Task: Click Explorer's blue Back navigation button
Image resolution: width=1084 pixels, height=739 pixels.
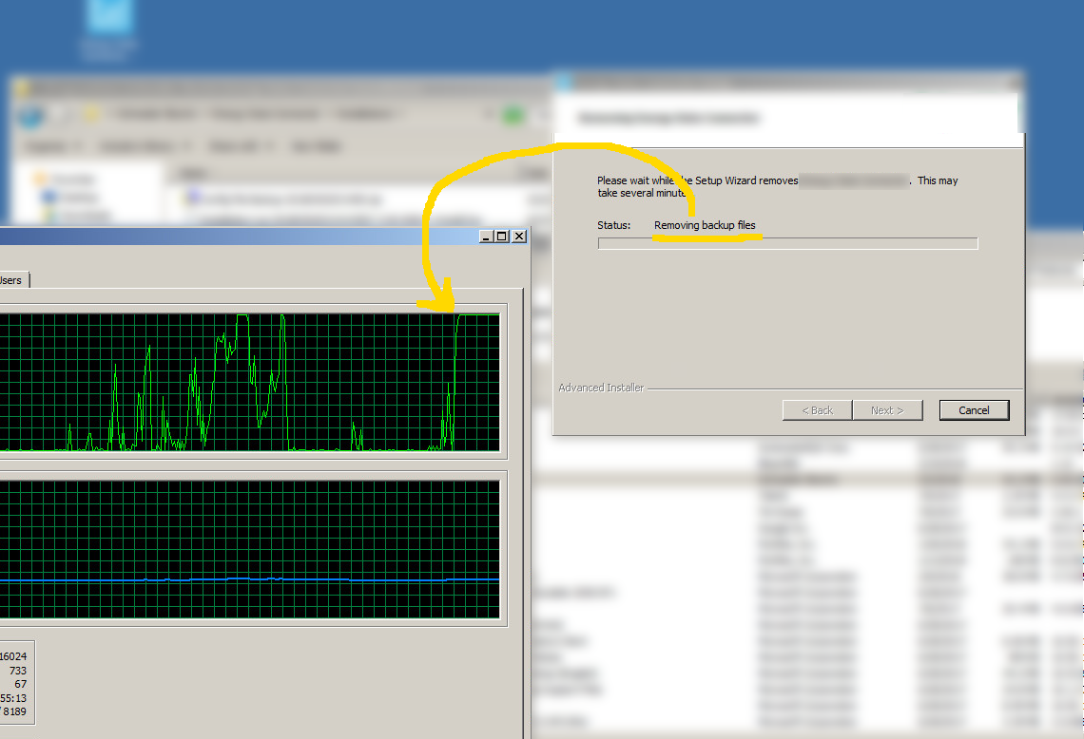Action: (x=31, y=115)
